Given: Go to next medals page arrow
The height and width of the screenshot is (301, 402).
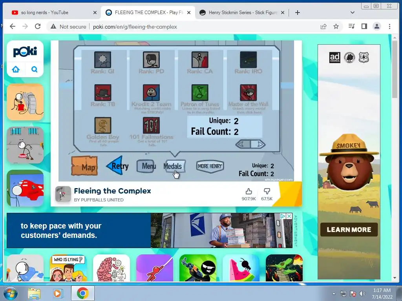Looking at the screenshot, I should (258, 144).
